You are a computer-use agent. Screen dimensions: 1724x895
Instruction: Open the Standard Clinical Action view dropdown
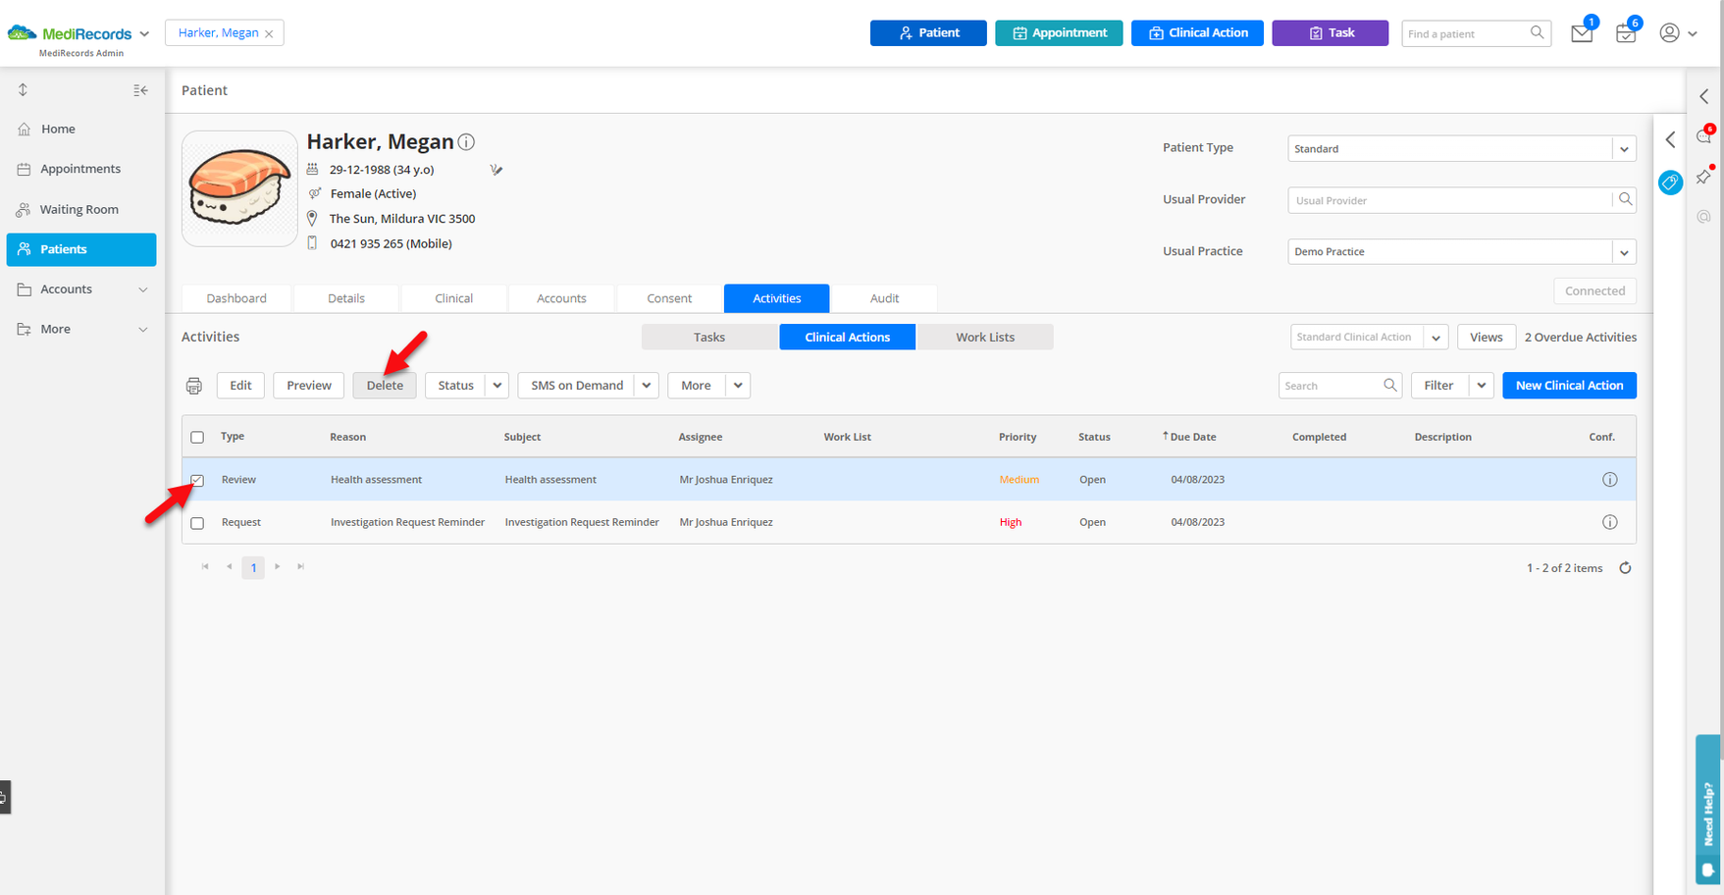[x=1436, y=338]
